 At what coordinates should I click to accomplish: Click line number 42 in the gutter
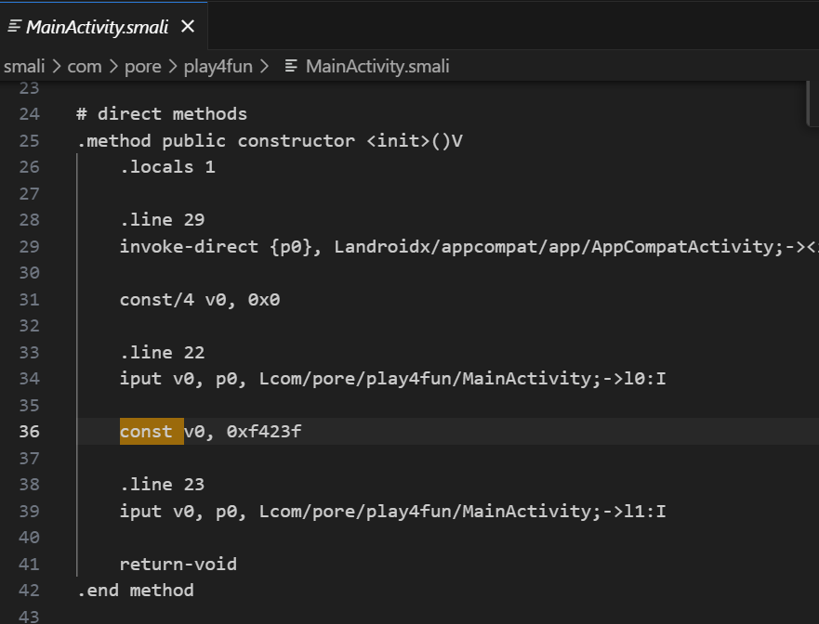[30, 591]
